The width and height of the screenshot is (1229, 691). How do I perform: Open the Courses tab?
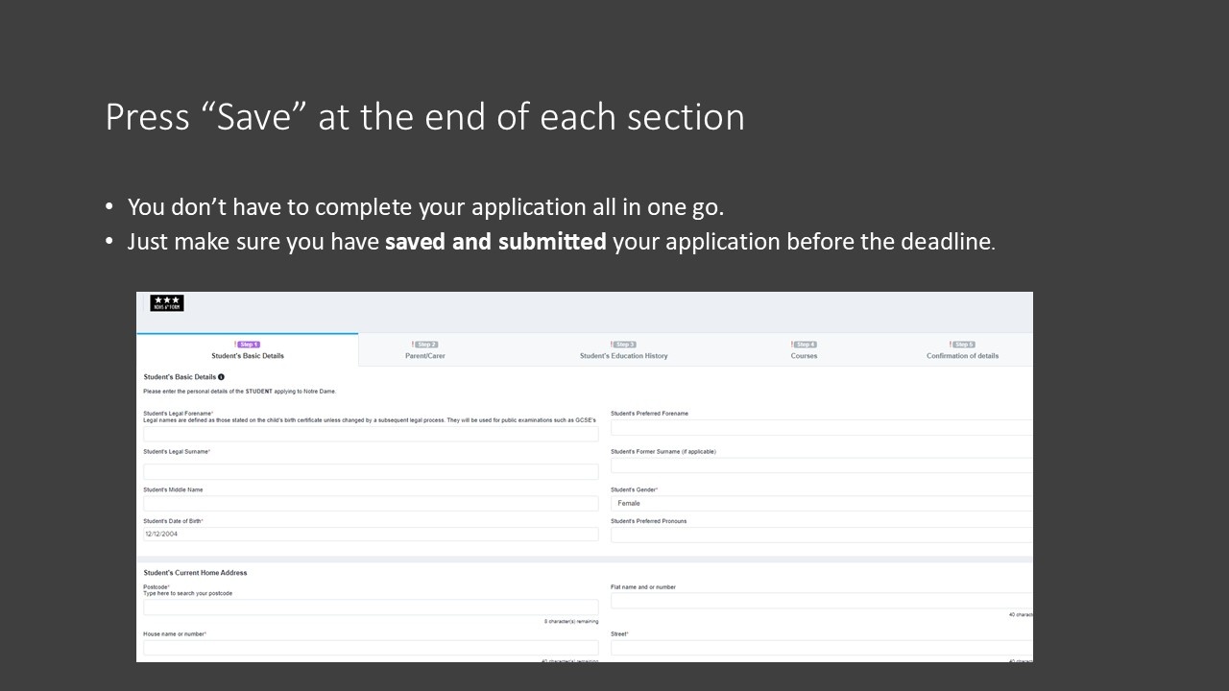coord(805,356)
